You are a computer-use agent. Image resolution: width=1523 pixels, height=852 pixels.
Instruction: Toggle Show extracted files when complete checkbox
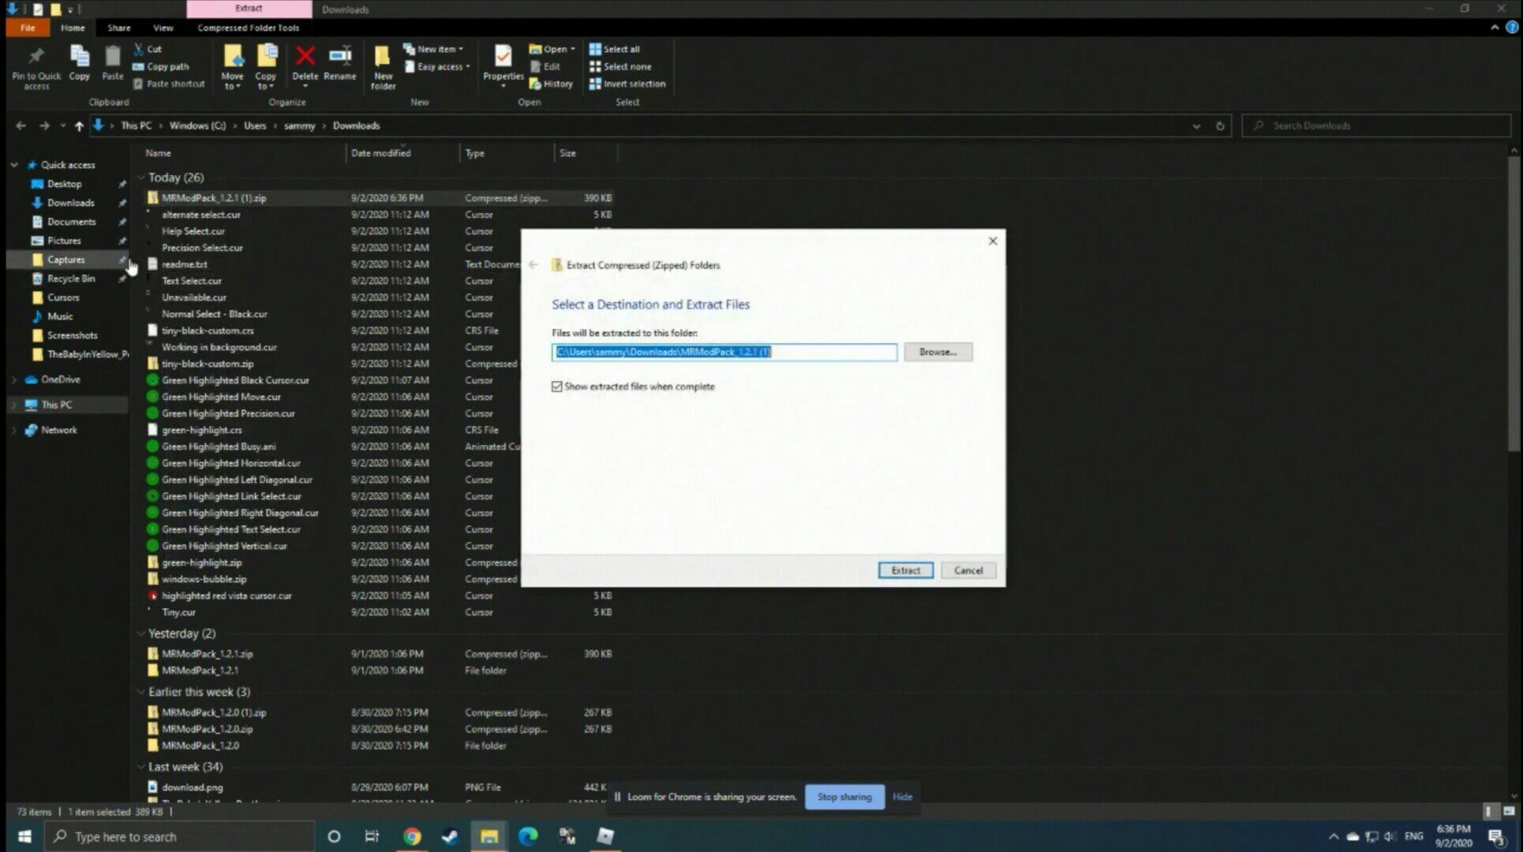pos(557,387)
